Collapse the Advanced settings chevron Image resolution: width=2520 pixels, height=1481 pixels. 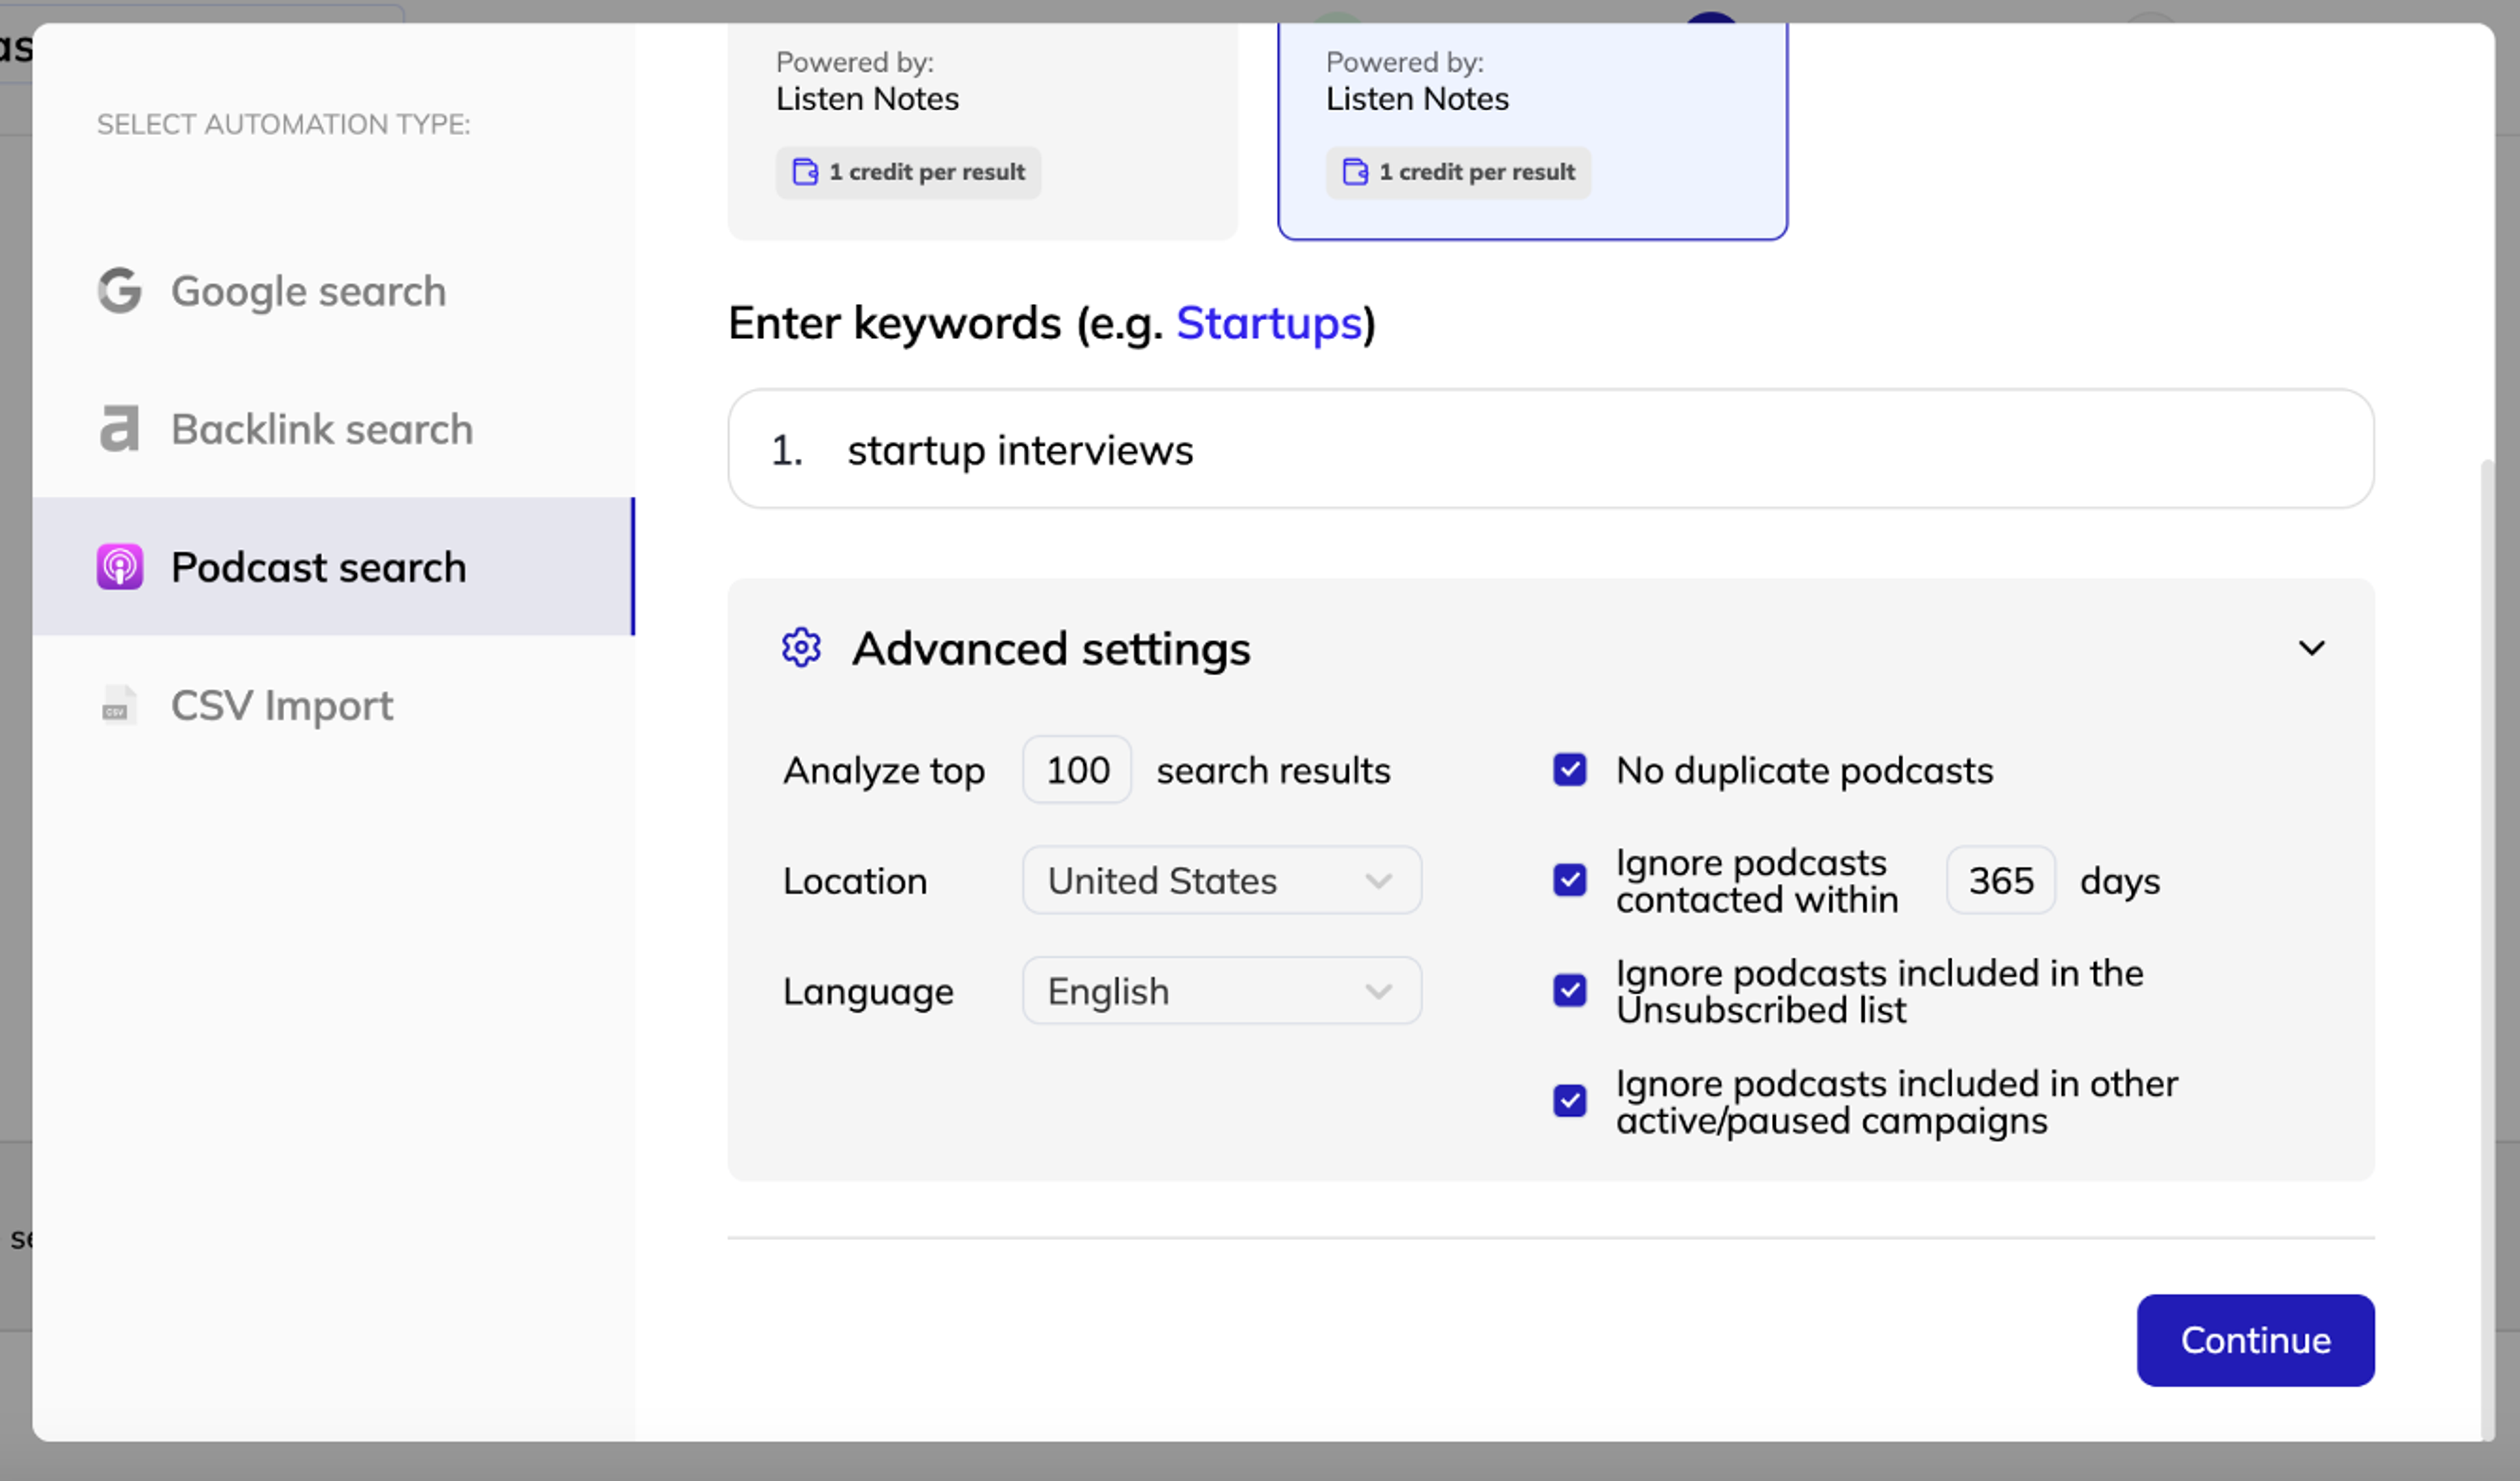click(x=2311, y=648)
